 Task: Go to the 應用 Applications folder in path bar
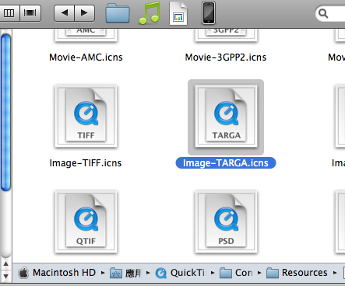[x=126, y=273]
